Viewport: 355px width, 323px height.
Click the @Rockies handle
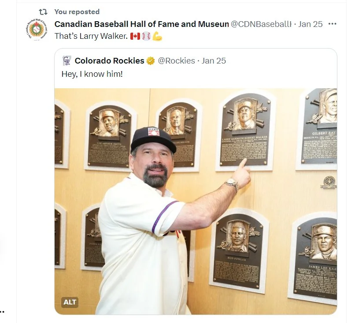point(176,61)
